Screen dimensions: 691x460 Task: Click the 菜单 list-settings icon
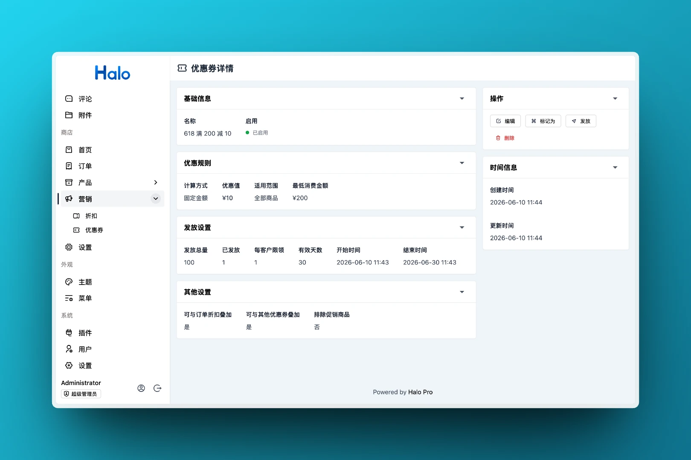click(69, 298)
